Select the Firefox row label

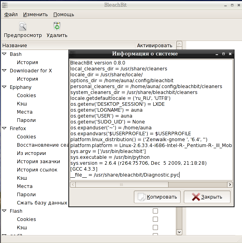click(18, 129)
